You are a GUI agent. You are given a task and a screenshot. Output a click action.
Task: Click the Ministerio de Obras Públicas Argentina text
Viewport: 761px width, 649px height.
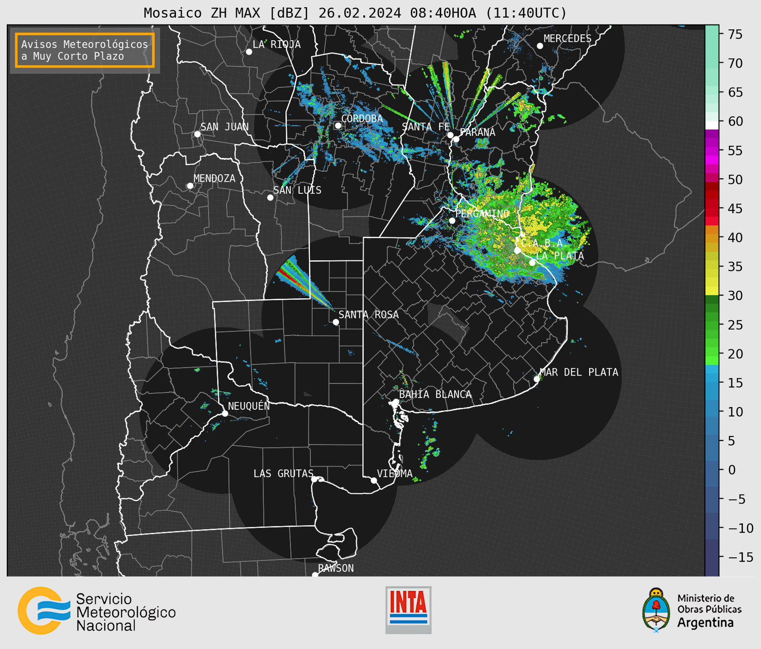[x=709, y=610]
